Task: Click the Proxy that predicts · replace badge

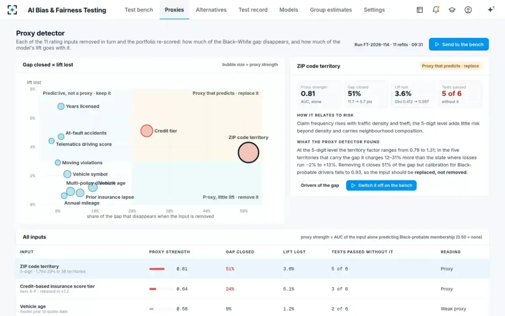Action: pyautogui.click(x=450, y=66)
